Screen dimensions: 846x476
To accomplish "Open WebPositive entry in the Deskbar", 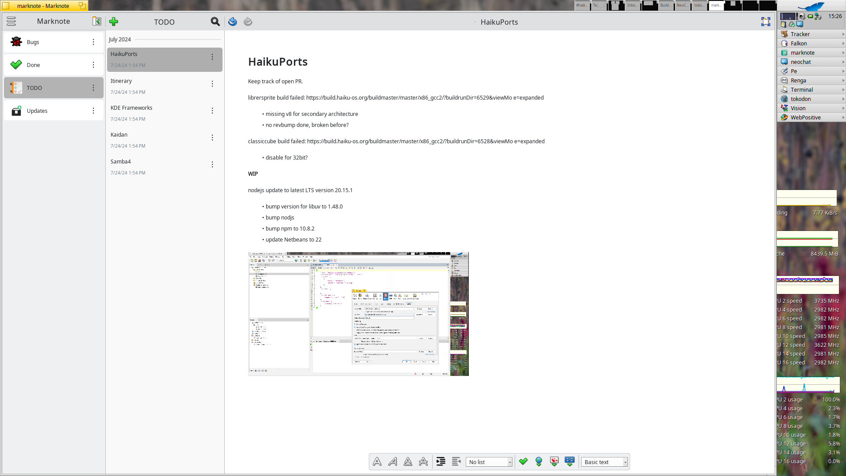I will (x=811, y=117).
